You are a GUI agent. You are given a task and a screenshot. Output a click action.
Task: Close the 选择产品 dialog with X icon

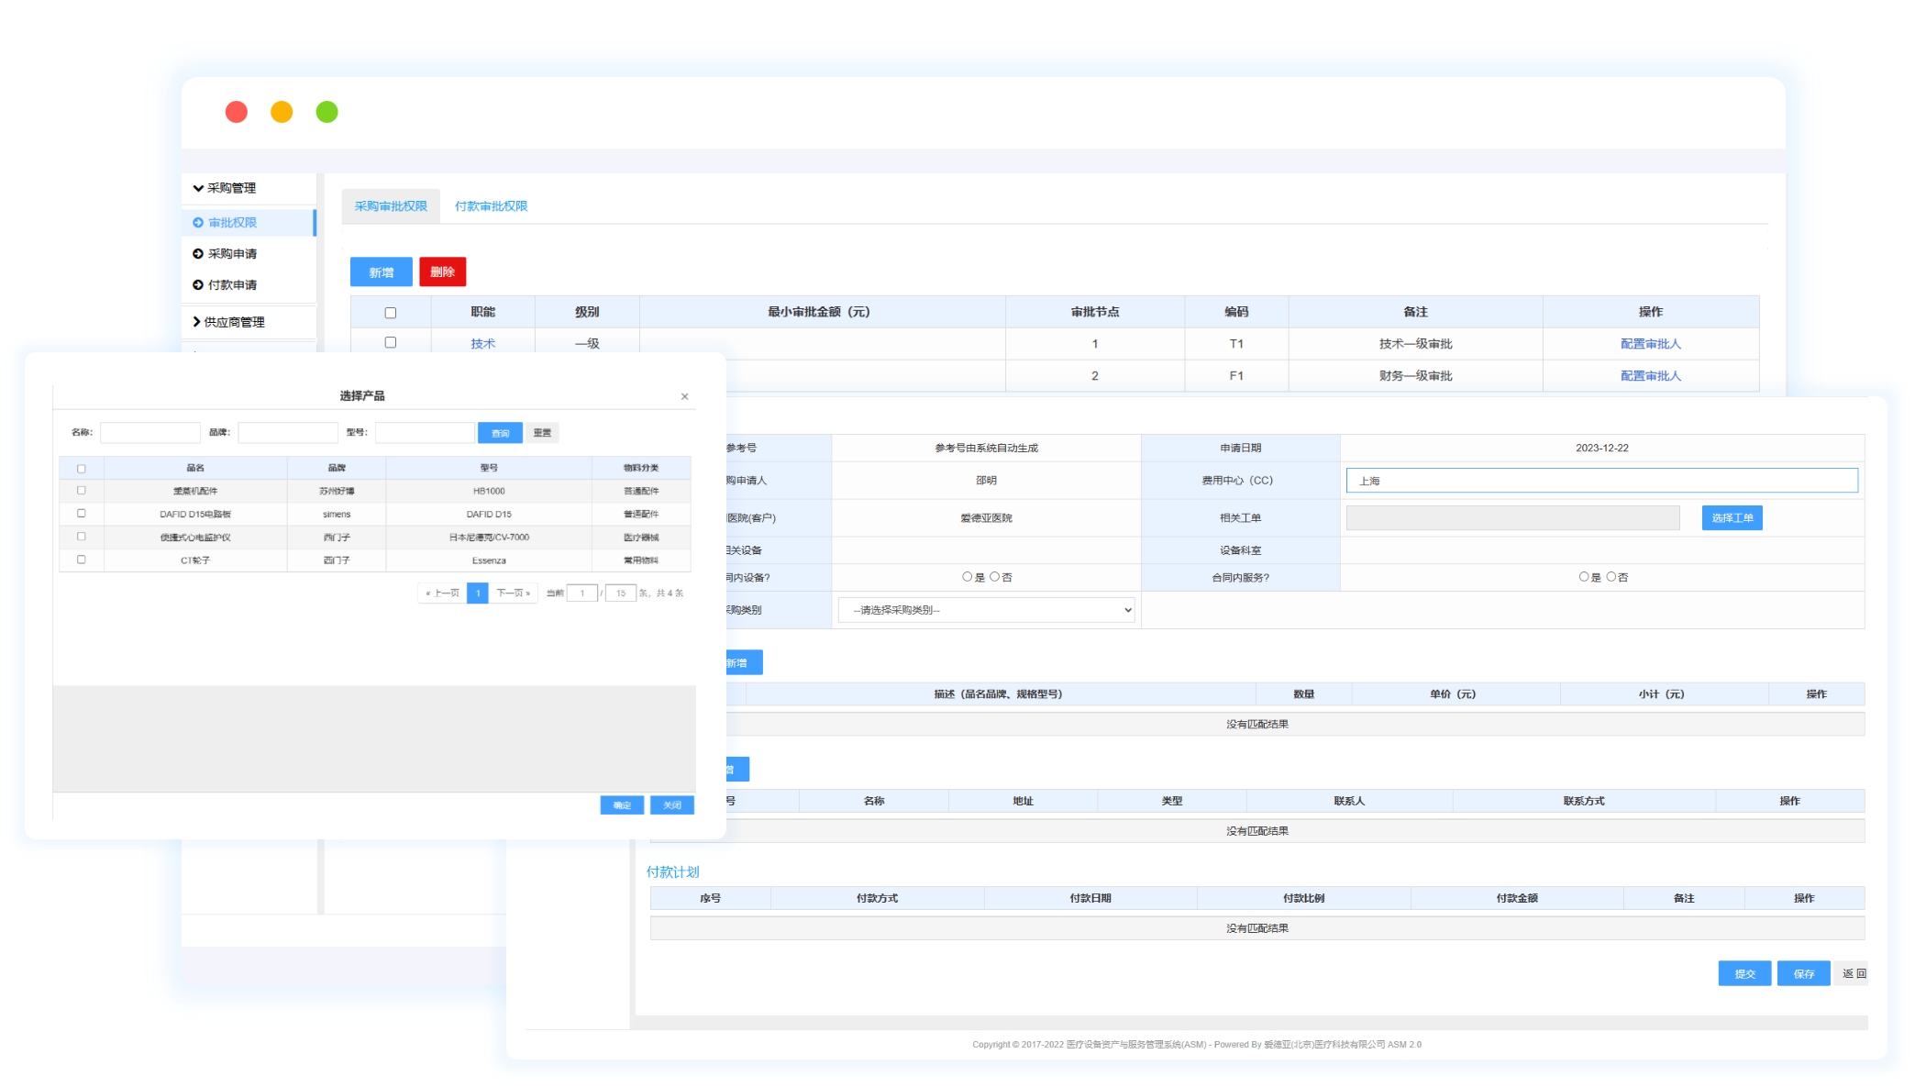point(684,397)
